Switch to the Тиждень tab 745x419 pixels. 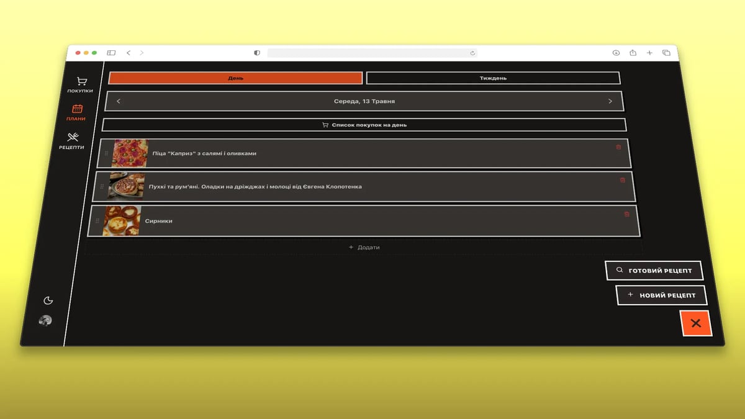pos(493,78)
